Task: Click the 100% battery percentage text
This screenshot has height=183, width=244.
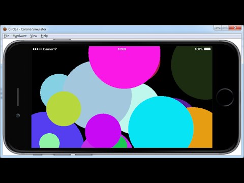Action: [199, 49]
